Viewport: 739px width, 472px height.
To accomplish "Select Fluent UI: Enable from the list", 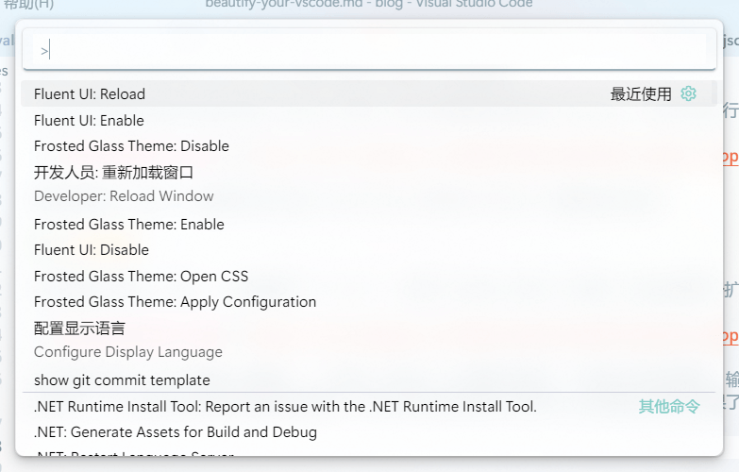I will click(89, 121).
